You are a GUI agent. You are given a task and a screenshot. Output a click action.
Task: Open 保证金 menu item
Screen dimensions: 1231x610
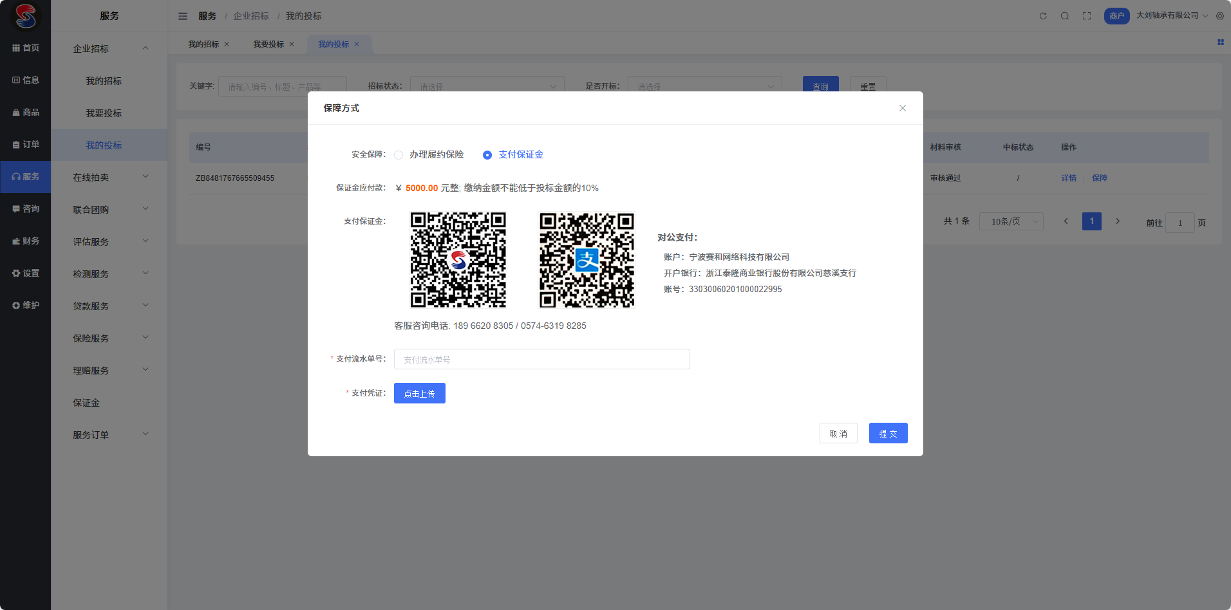pyautogui.click(x=86, y=402)
